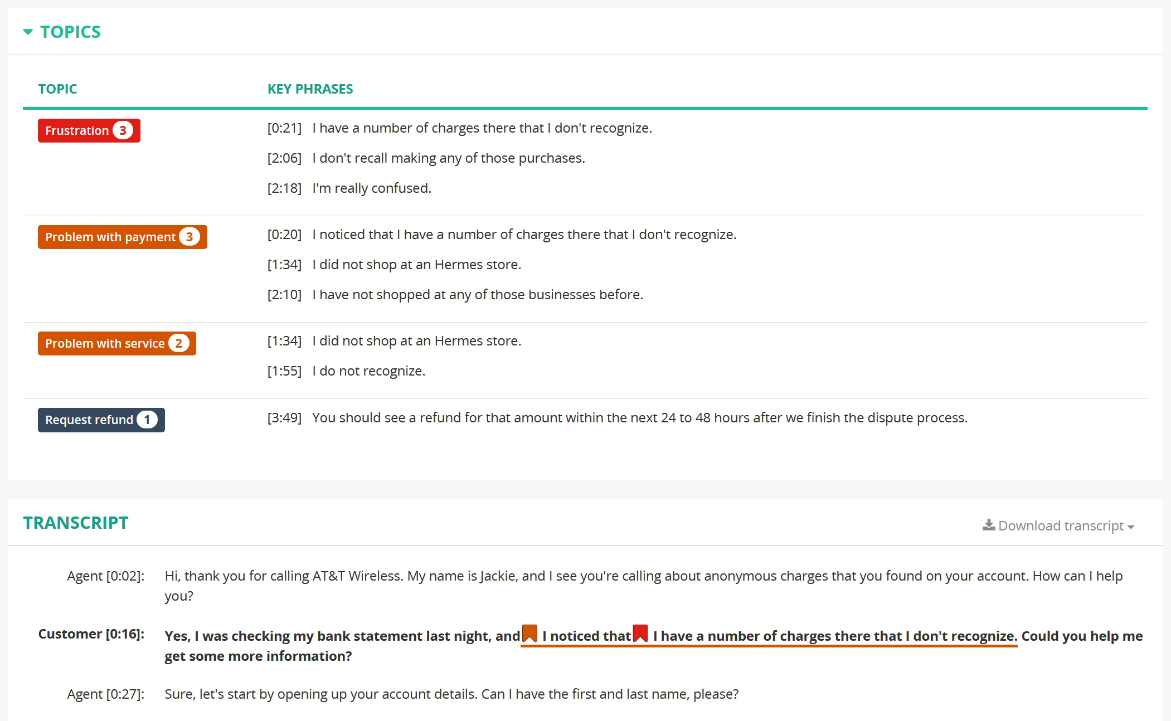Click the KEY PHRASES column header
1171x721 pixels.
(x=310, y=88)
